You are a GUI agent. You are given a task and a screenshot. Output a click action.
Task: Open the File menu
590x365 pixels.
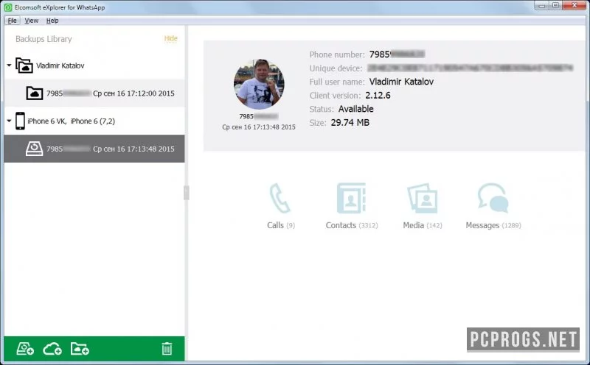[x=12, y=21]
